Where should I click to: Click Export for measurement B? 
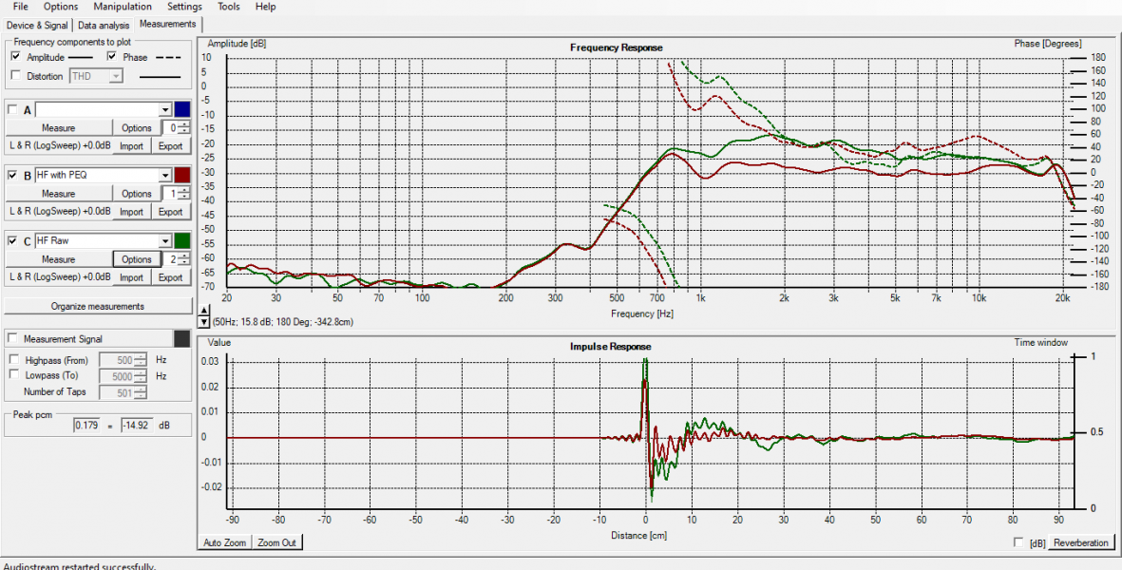(171, 211)
